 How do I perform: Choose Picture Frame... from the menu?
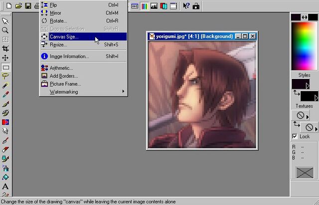point(83,84)
